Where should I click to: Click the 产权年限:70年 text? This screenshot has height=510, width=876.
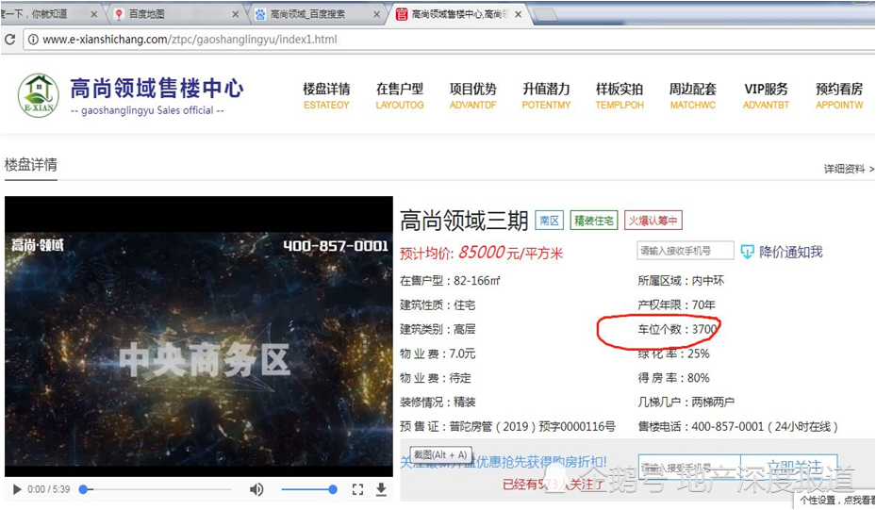coord(676,305)
